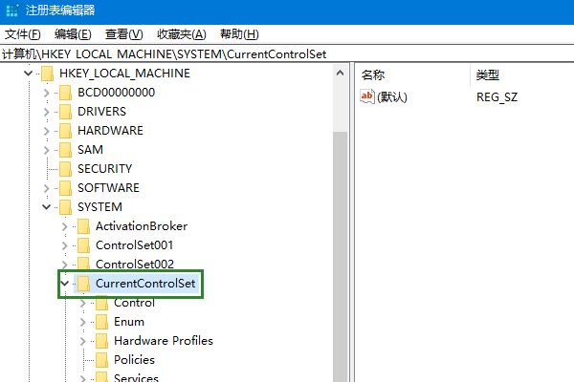Select the Hardware Profiles label
The image size is (574, 382).
[x=164, y=341]
